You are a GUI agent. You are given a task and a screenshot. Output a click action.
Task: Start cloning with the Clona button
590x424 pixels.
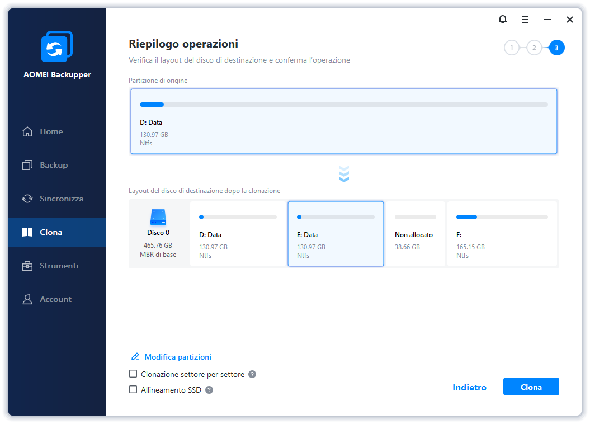[x=531, y=387]
